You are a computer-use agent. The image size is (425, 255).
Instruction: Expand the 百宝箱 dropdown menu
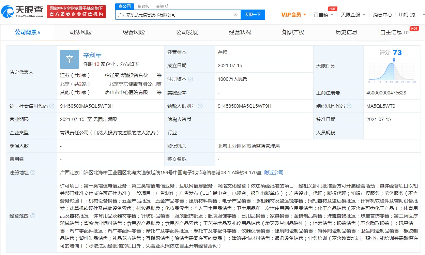click(x=323, y=15)
